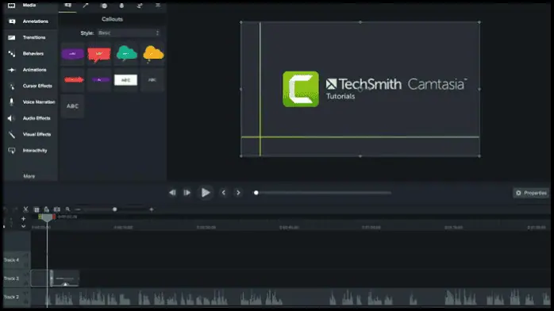Image resolution: width=554 pixels, height=311 pixels.
Task: Open Visual Effects panel
Action: tap(29, 134)
